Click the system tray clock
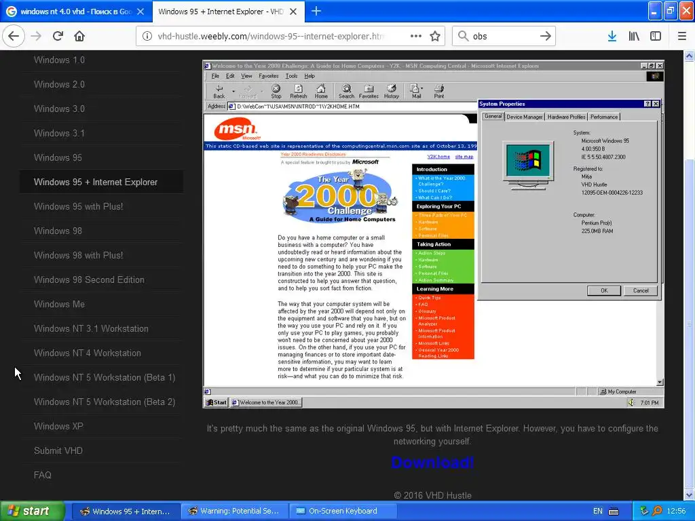Image resolution: width=695 pixels, height=521 pixels. pyautogui.click(x=676, y=511)
